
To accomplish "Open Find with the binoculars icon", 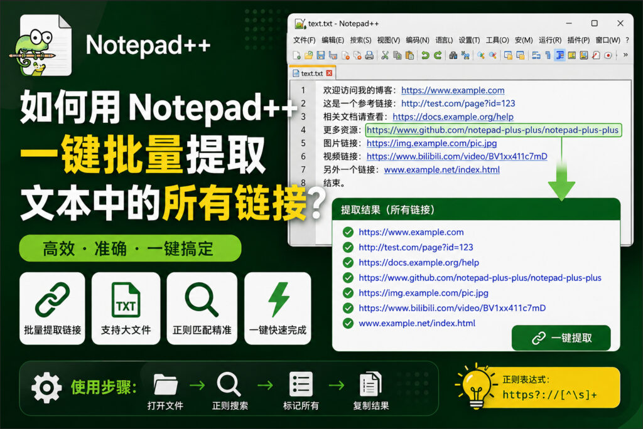I will [x=453, y=55].
